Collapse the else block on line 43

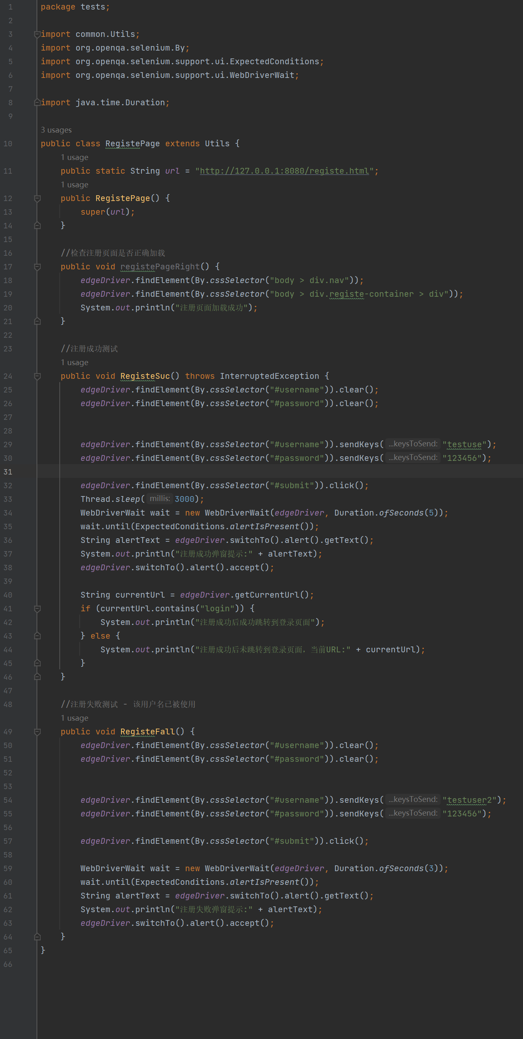coord(37,636)
